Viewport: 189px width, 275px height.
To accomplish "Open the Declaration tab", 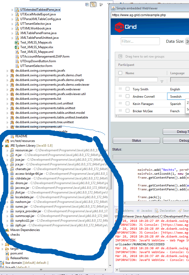I will 167,211.
